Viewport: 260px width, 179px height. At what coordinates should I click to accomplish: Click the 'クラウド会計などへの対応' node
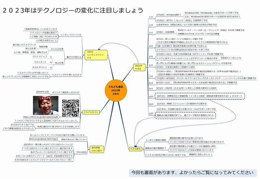coord(191,150)
